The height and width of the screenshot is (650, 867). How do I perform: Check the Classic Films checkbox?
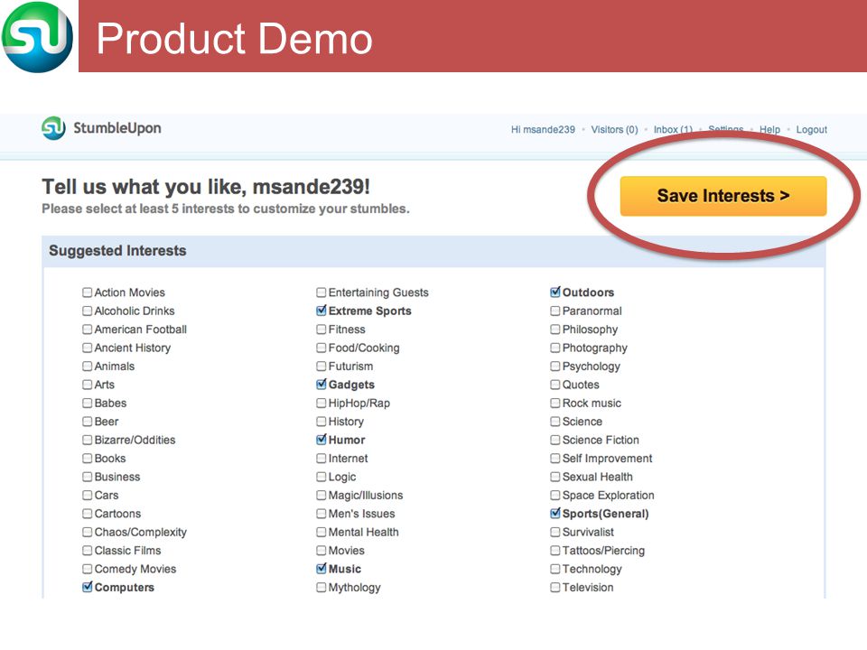[x=88, y=551]
